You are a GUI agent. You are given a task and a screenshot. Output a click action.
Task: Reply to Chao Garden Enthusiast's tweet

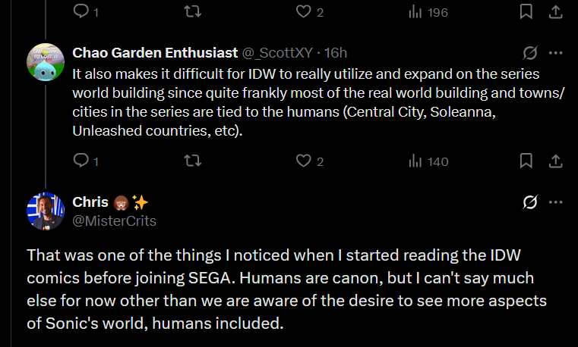[x=81, y=161]
